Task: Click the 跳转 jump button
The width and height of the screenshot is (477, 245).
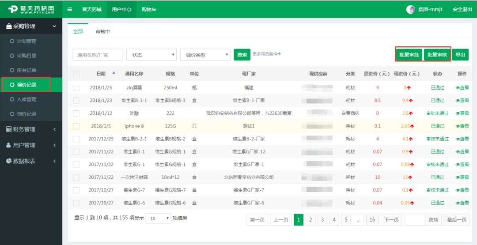Action: [x=433, y=220]
